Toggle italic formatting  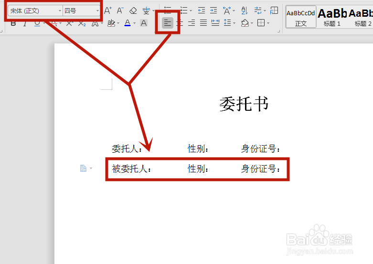pyautogui.click(x=25, y=23)
